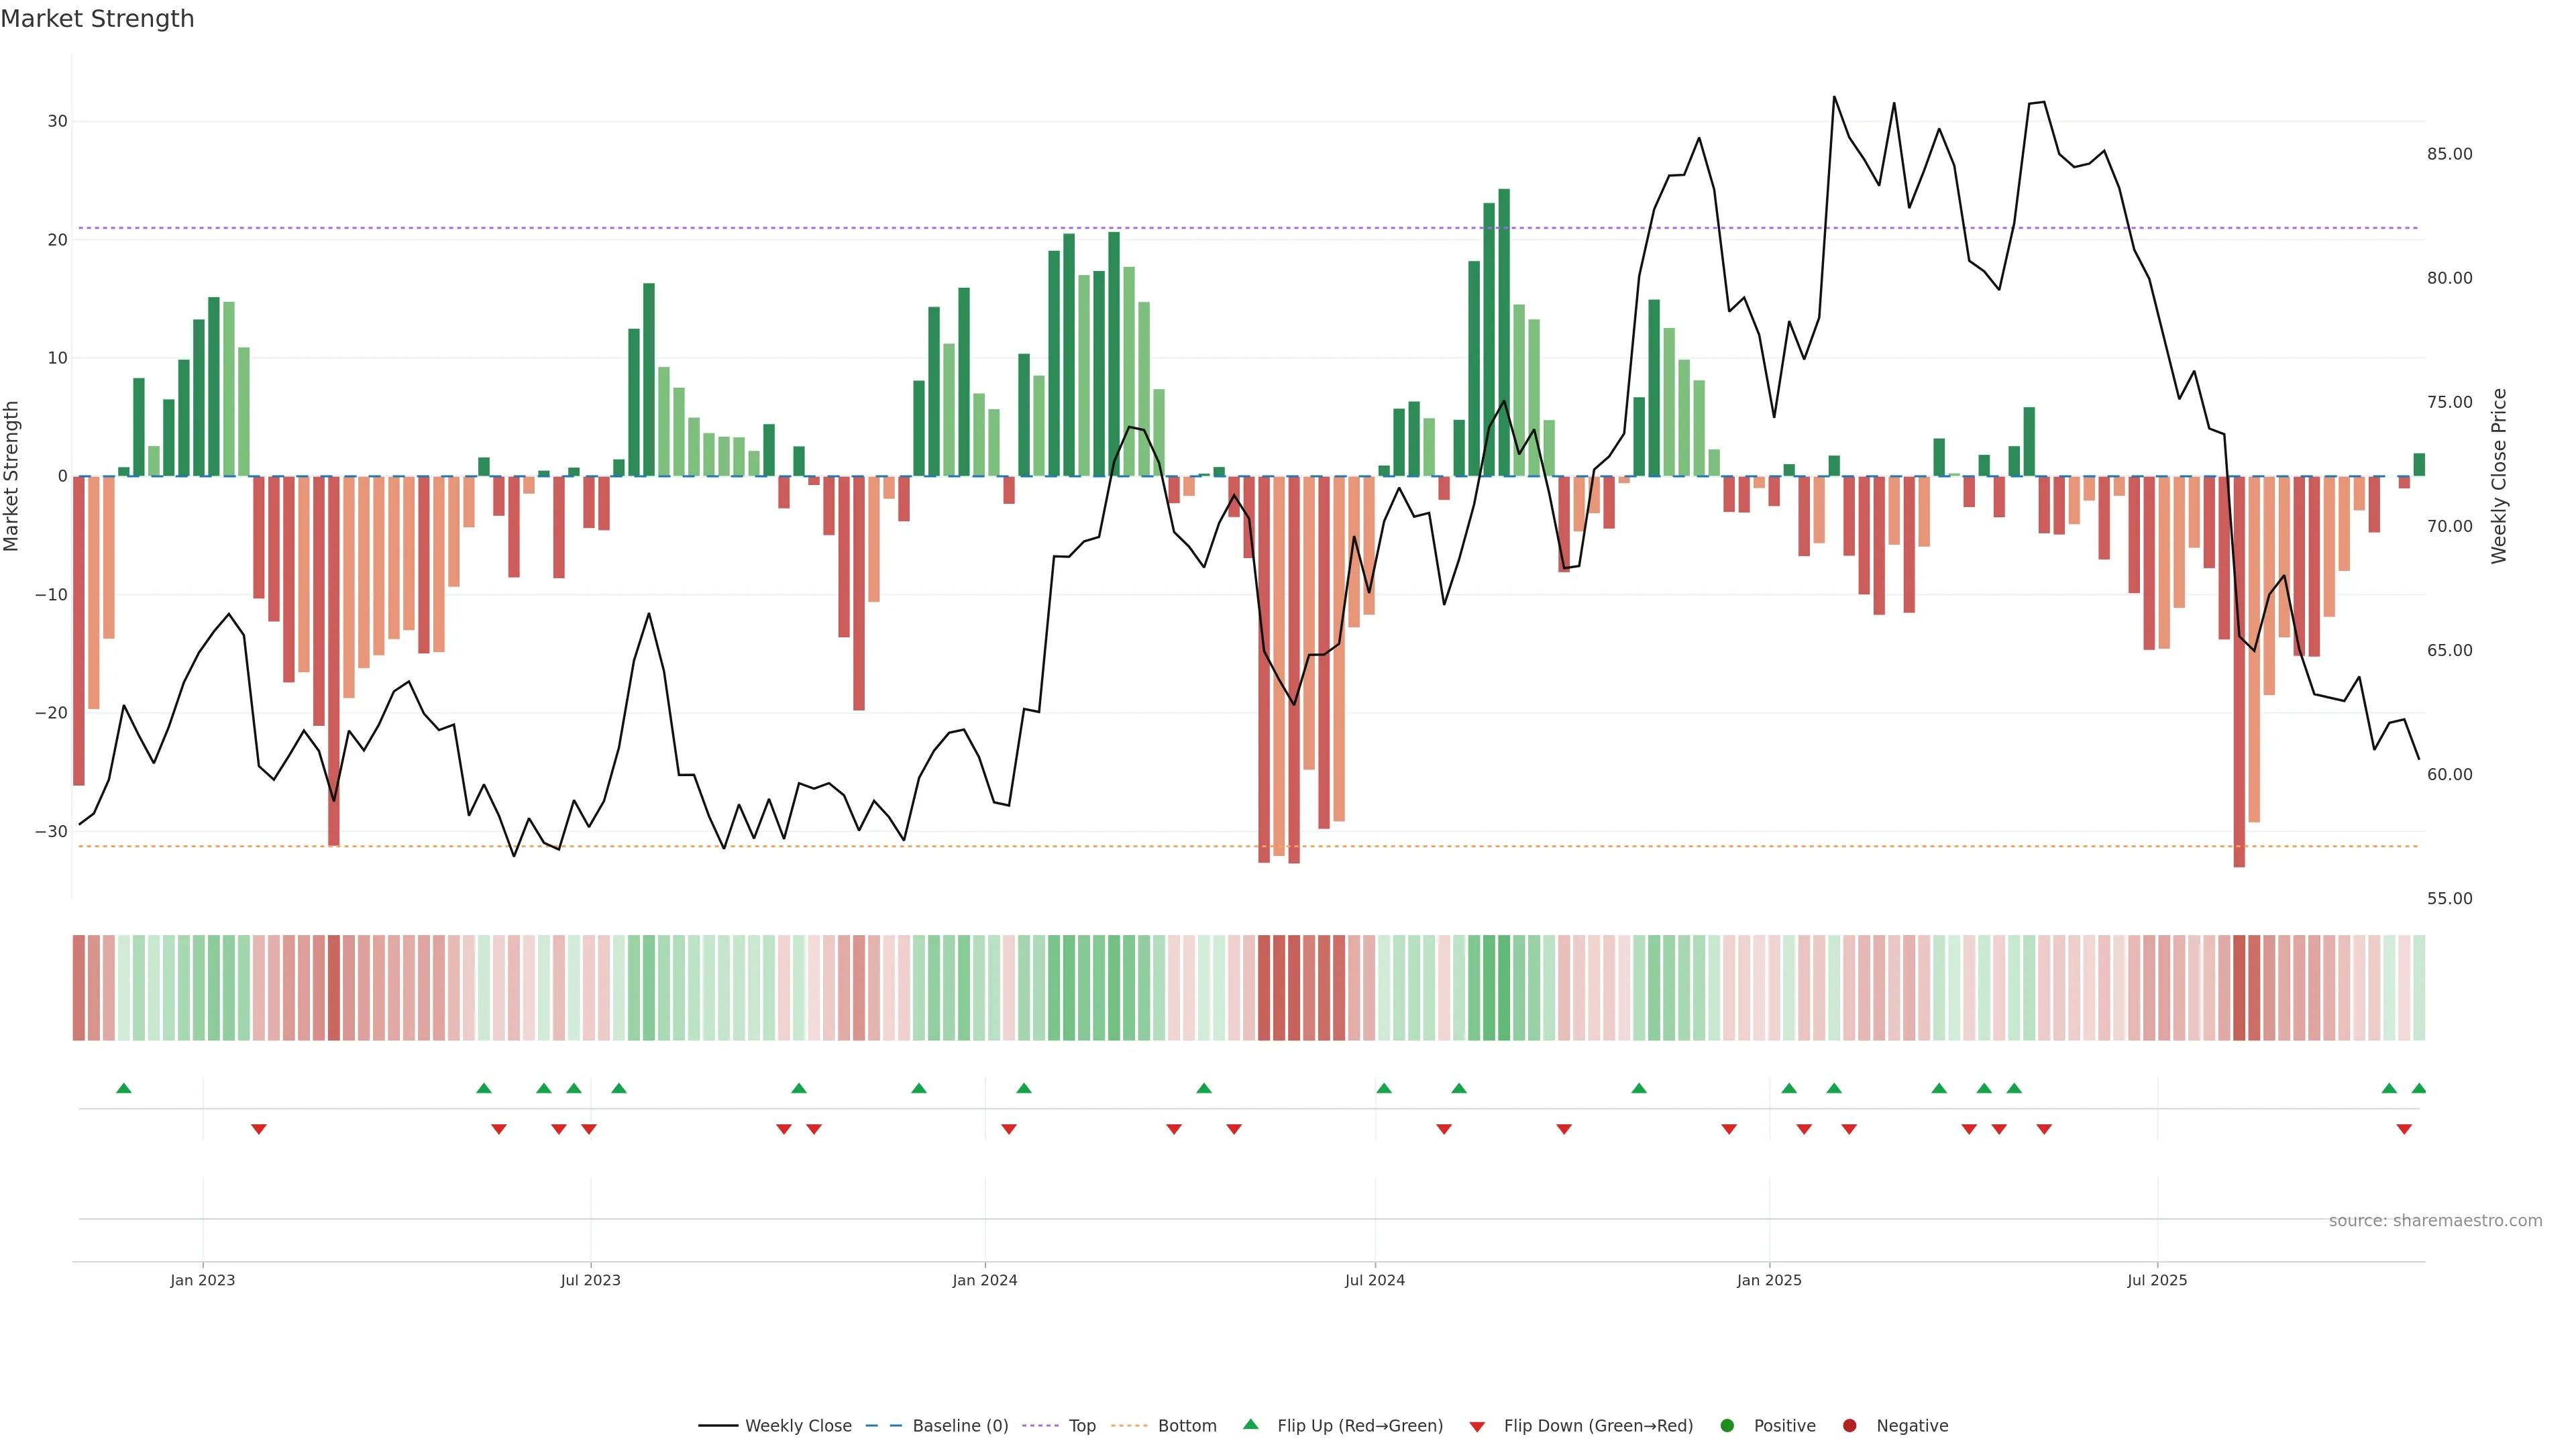Select the leftmost green flip-up triangle marker

(124, 1088)
